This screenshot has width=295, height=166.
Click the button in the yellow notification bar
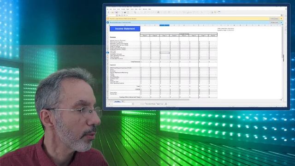pyautogui.click(x=274, y=19)
